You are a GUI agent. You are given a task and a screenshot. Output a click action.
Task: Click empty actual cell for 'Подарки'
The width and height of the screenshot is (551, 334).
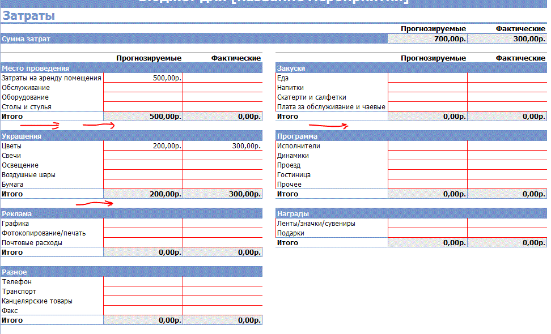[507, 233]
